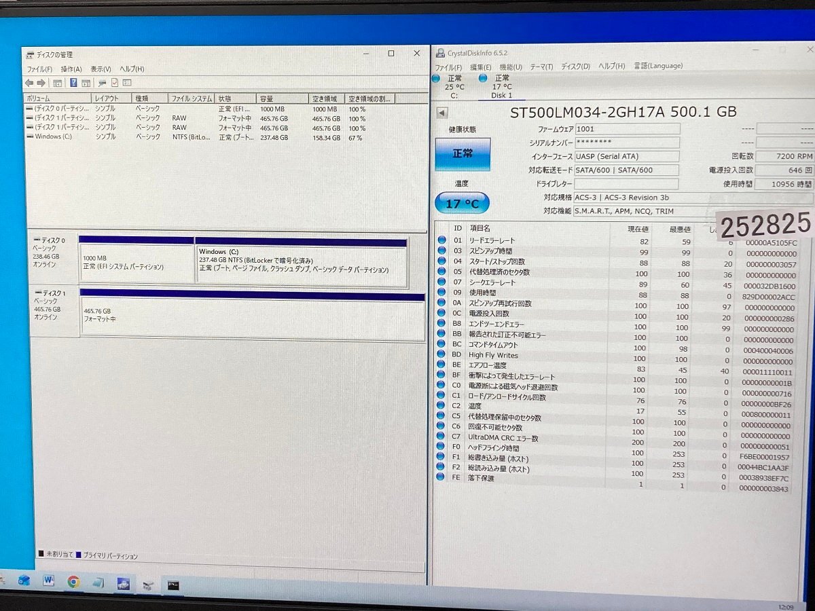
Task: Sort by 空き領域 column header
Action: [x=327, y=99]
